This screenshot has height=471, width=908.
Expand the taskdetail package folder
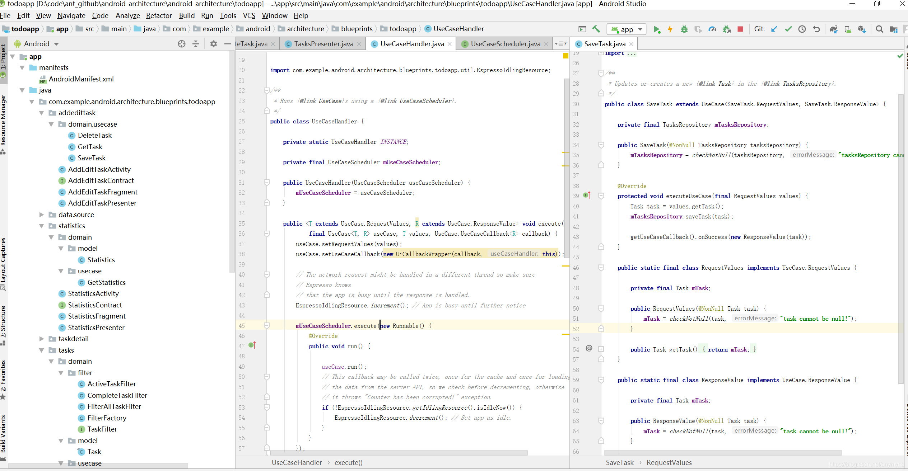[42, 339]
